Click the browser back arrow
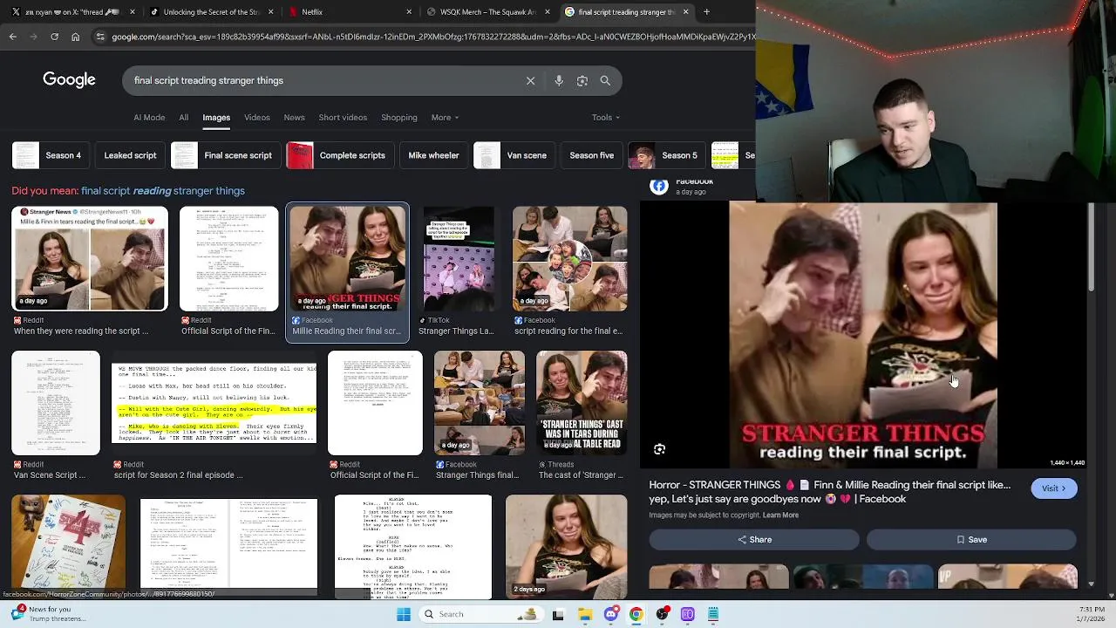Screen dimensions: 1116x628 pos(13,37)
